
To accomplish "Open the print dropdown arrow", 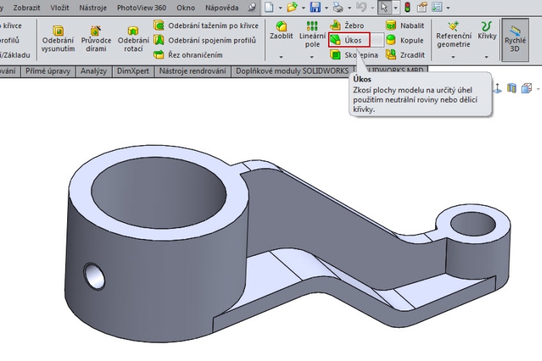I will [x=349, y=8].
